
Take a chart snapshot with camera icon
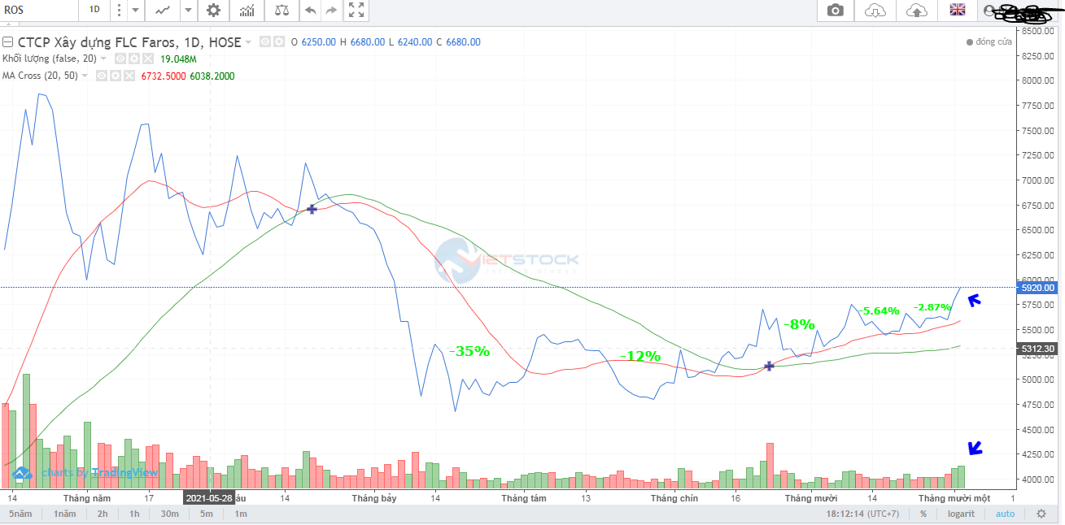(x=835, y=11)
